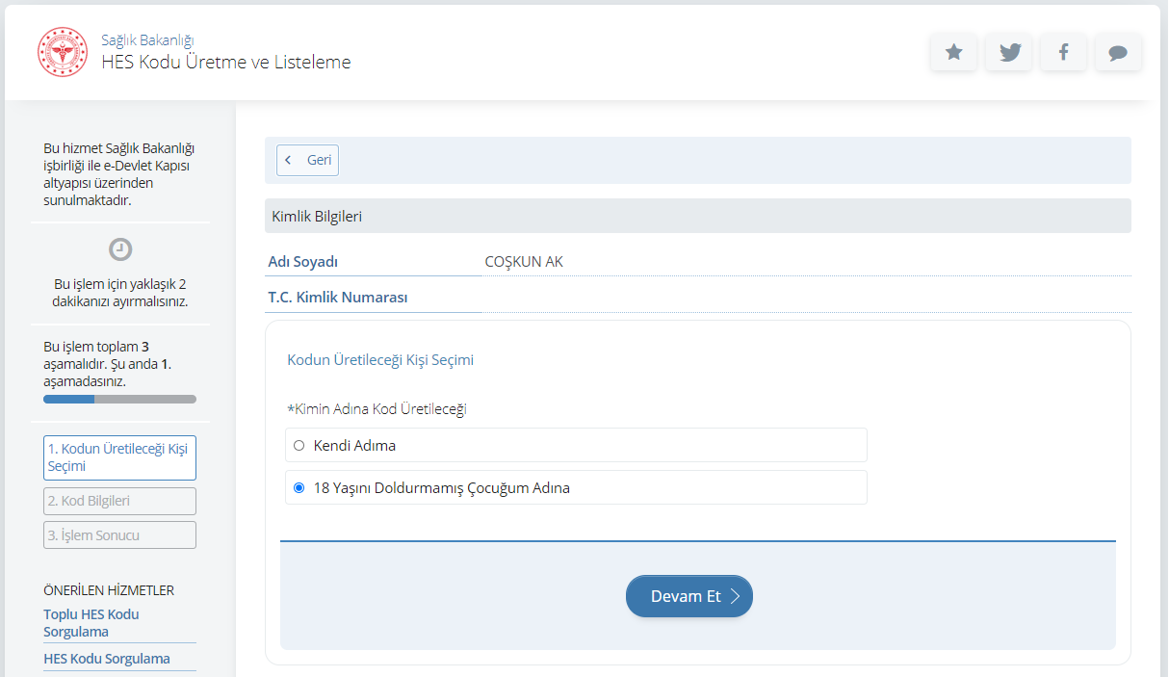Select the Kendi Adıma radio option
Screen dimensions: 1169x677
coord(299,446)
